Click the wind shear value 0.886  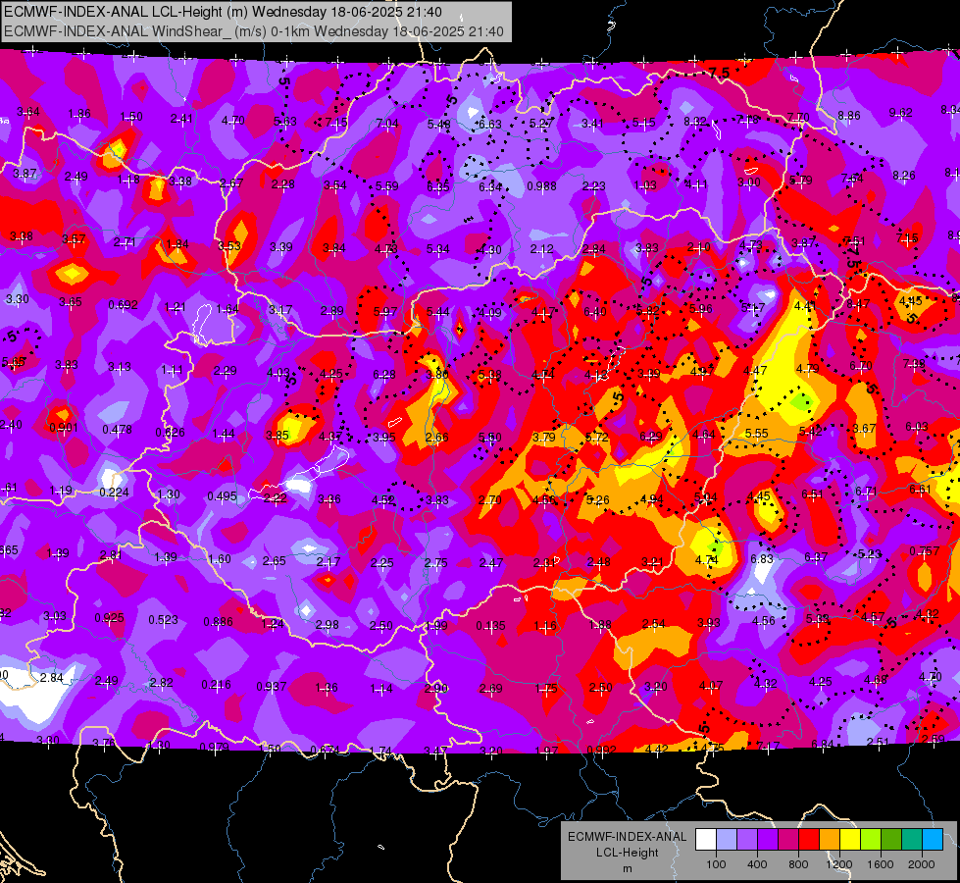pyautogui.click(x=218, y=621)
